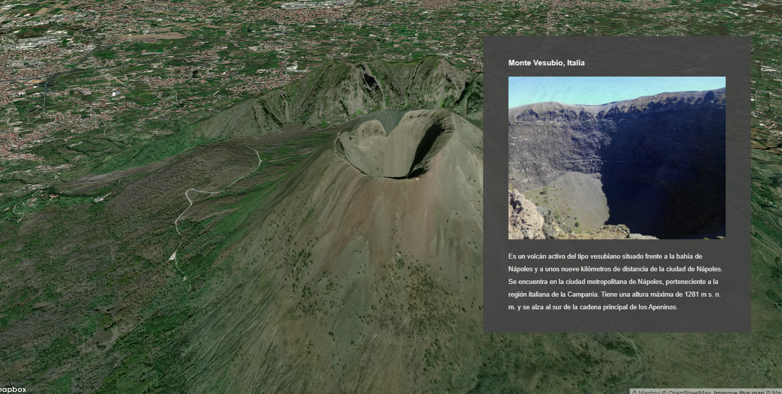Click the "Monte Vesubio, Italia" heading
The width and height of the screenshot is (782, 394).
(x=547, y=63)
